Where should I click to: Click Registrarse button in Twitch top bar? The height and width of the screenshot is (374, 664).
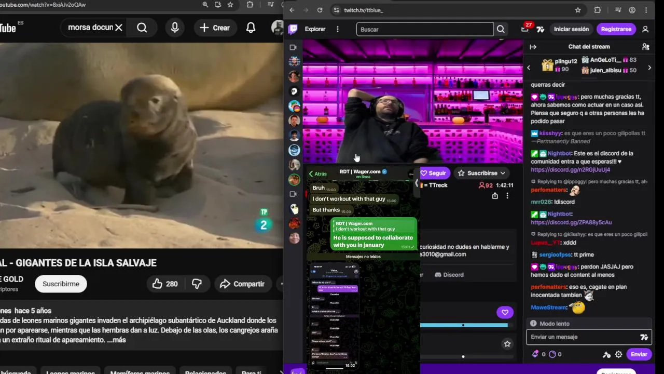[x=616, y=29]
